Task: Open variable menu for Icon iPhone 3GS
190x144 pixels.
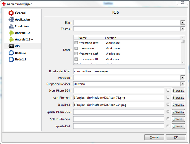Action: pos(168,90)
